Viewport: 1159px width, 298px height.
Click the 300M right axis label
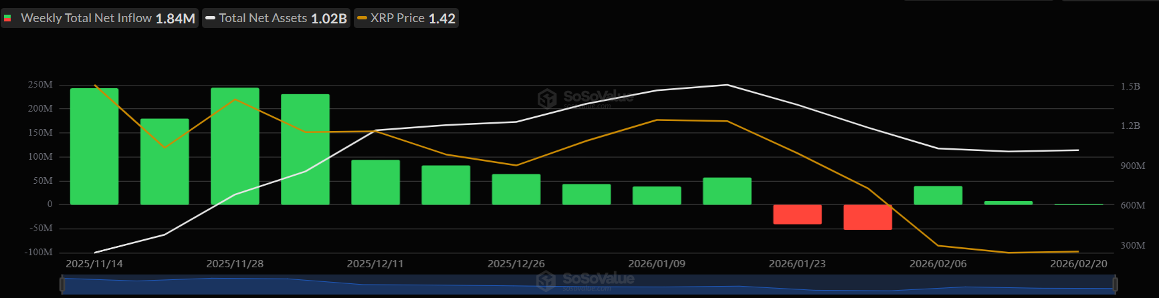click(x=1133, y=245)
